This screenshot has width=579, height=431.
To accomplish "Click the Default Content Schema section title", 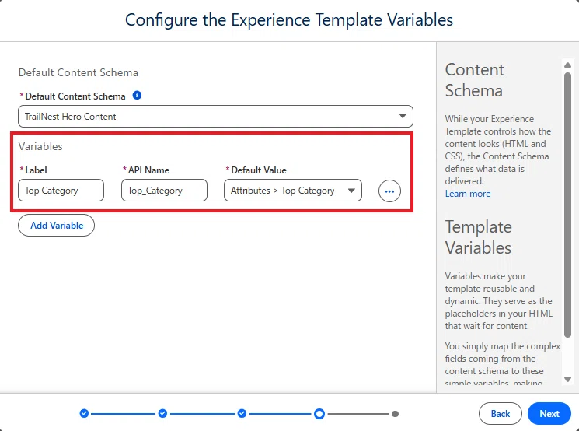I will tap(78, 72).
